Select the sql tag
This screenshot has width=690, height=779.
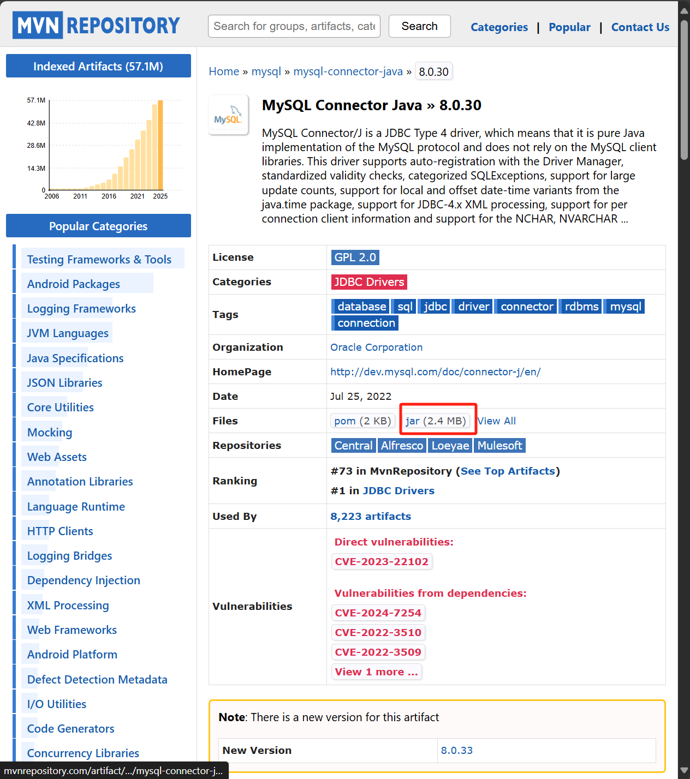point(404,307)
